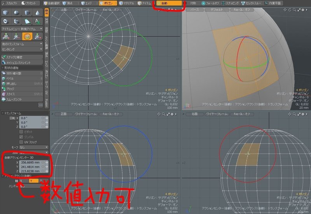The height and width of the screenshot is (214, 311).
Task: Expand more tools with >> button
Action: pyautogui.click(x=41, y=105)
